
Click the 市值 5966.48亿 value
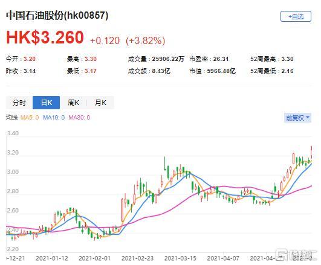221,71
